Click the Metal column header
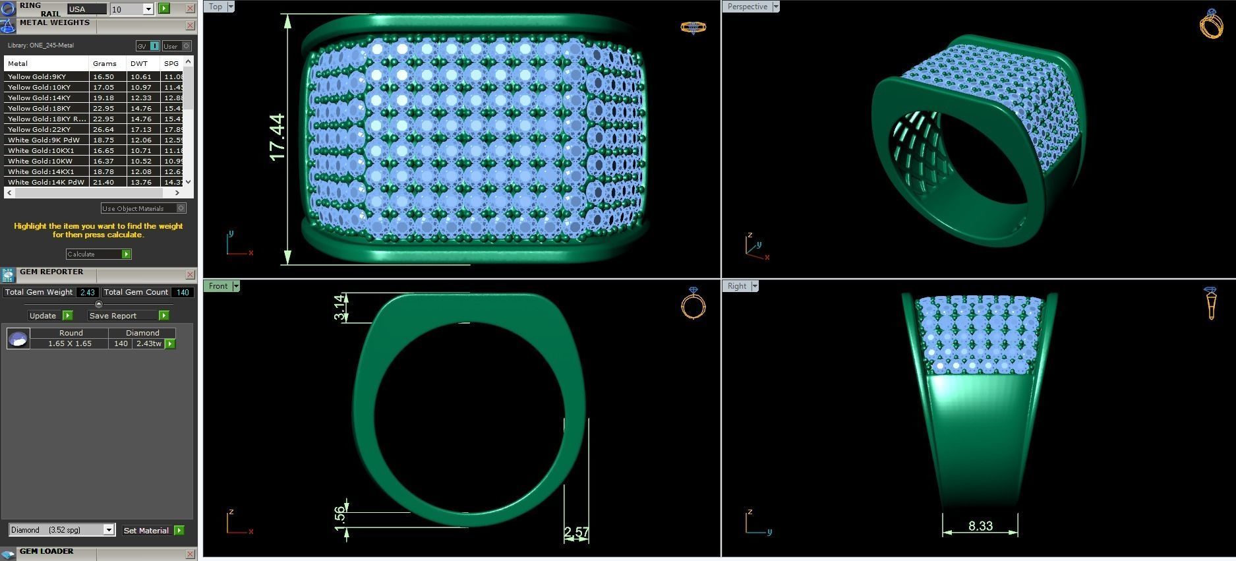The height and width of the screenshot is (561, 1236). coord(46,63)
